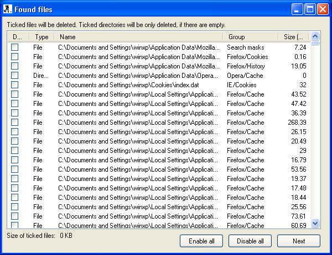The image size is (332, 255).
Task: Click the 26.15 size value
Action: coord(299,132)
